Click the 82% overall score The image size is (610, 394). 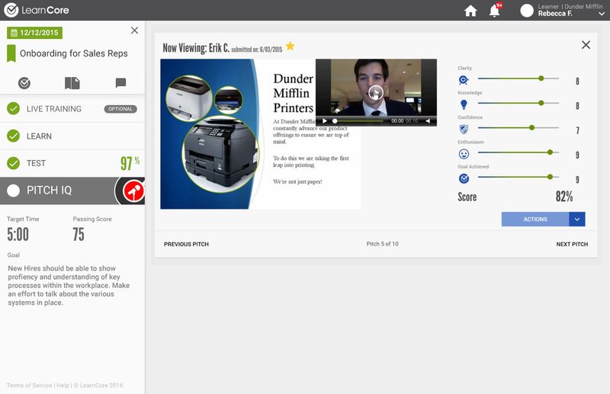point(564,197)
